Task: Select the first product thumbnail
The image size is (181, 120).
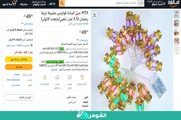Action: point(176,14)
